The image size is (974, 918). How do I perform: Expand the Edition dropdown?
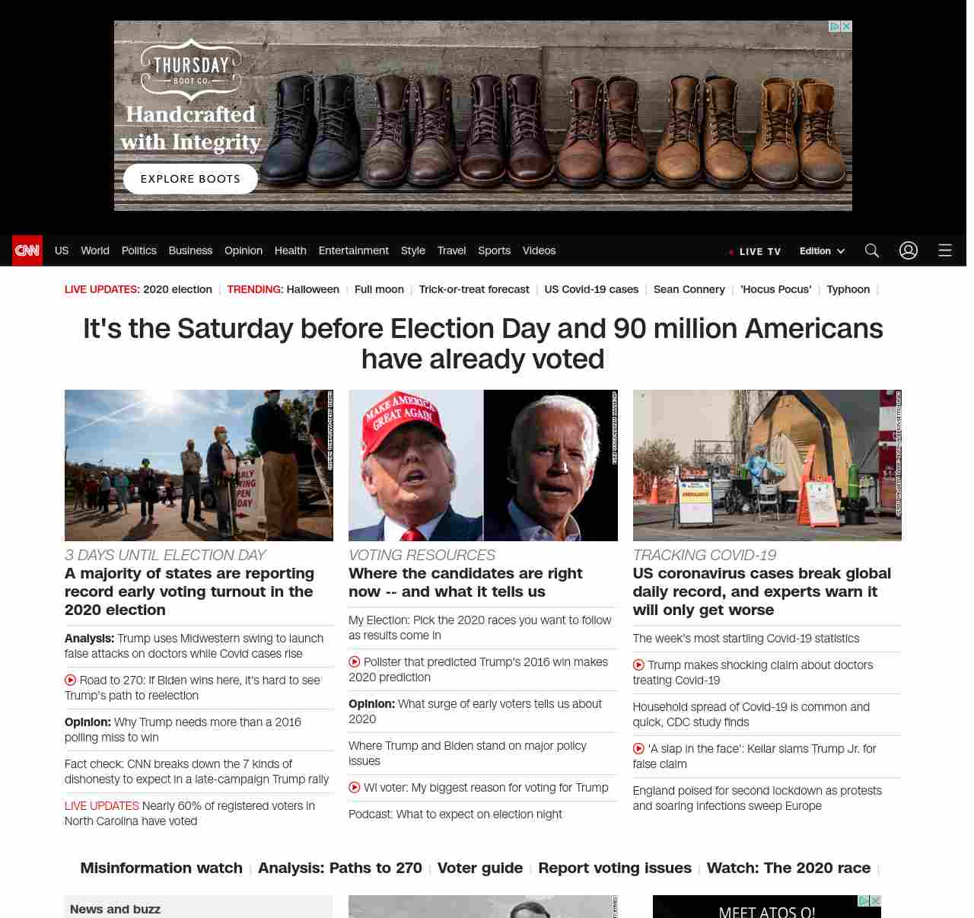click(x=822, y=251)
